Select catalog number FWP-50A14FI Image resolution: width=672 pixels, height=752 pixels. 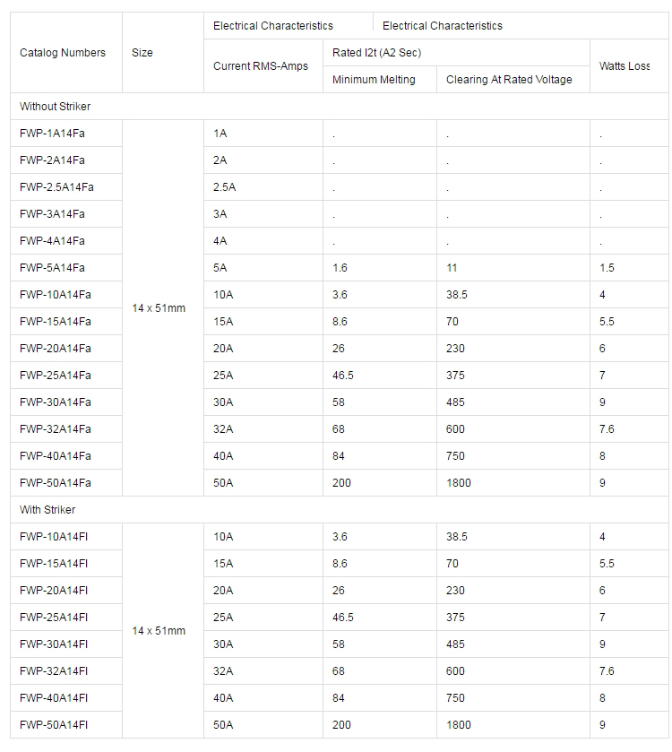tap(54, 725)
